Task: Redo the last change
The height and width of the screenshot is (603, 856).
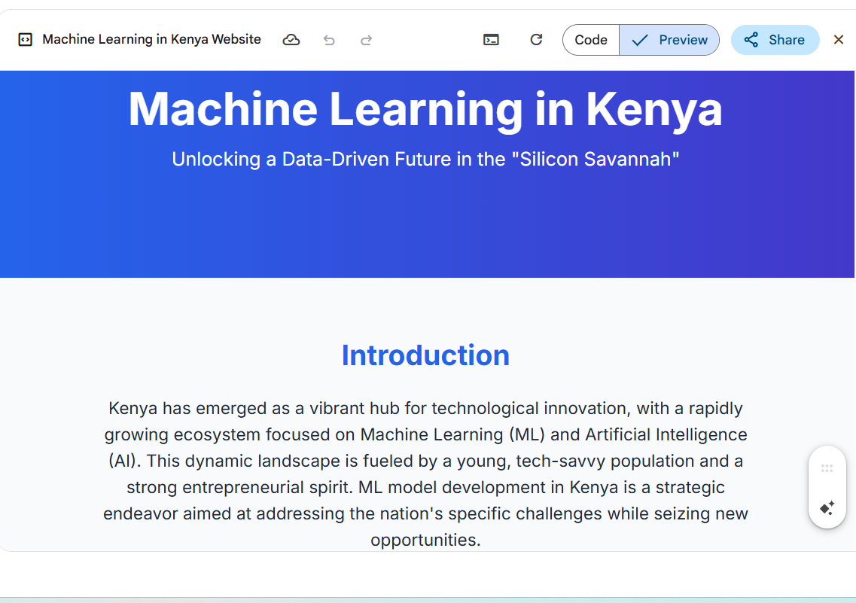Action: tap(367, 40)
